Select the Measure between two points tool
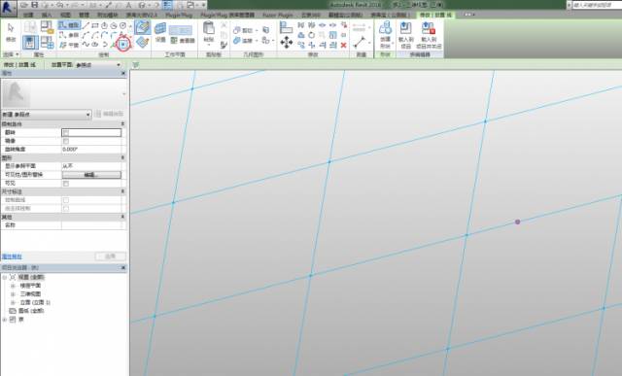The height and width of the screenshot is (376, 622). coord(360,42)
